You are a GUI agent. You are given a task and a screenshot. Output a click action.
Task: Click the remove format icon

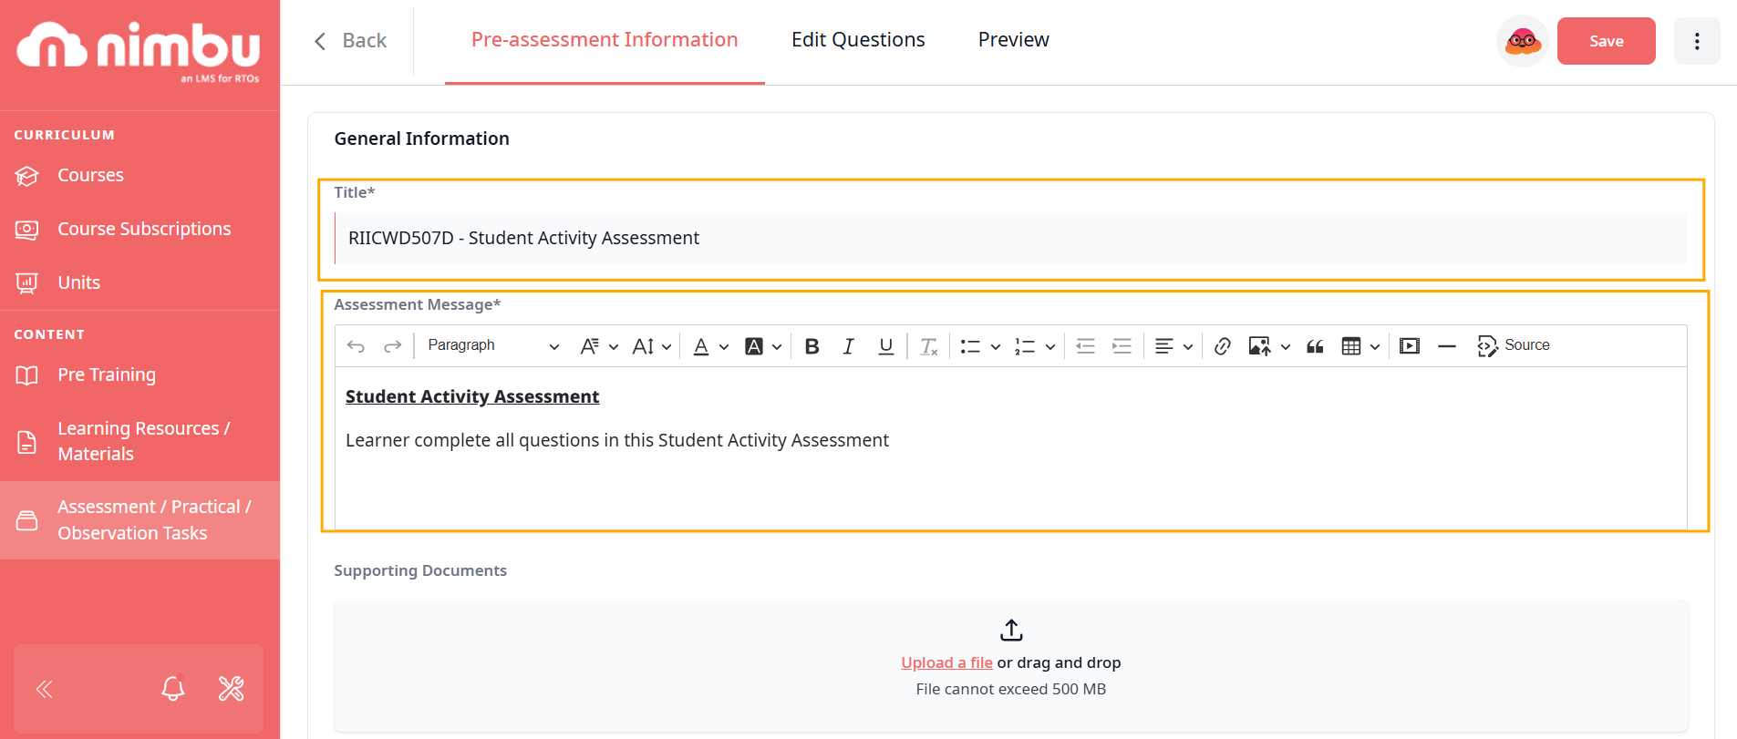pyautogui.click(x=928, y=346)
